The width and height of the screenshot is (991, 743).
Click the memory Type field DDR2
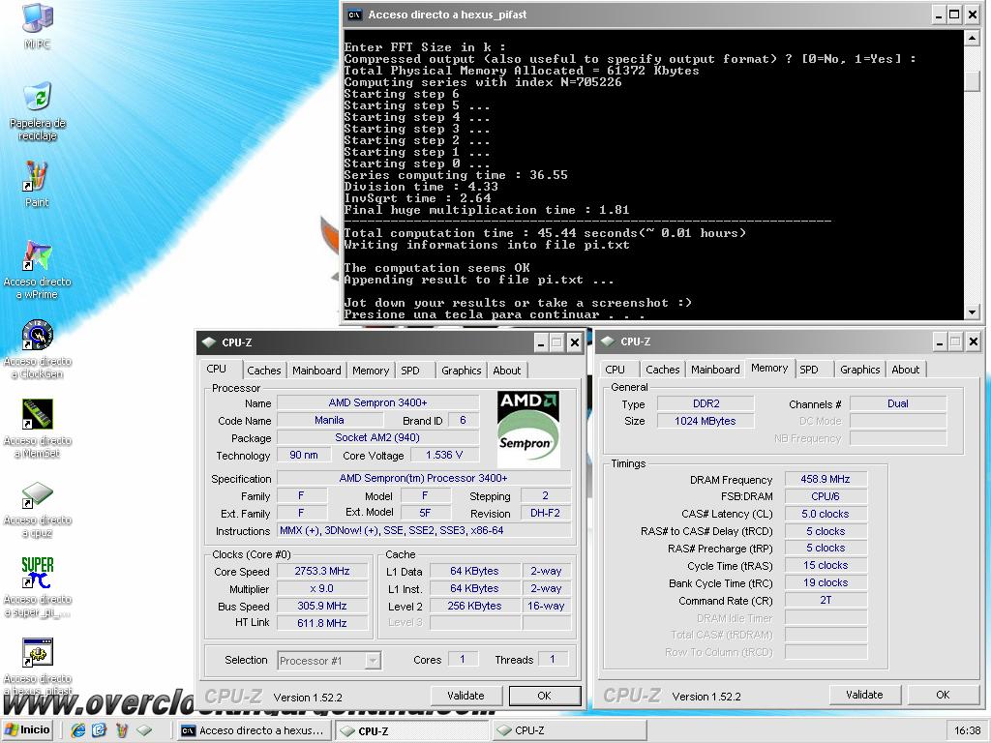(x=706, y=403)
